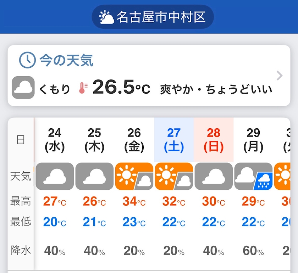Open the 名古屋市中村区 location selector
298x273 pixels.
point(153,17)
